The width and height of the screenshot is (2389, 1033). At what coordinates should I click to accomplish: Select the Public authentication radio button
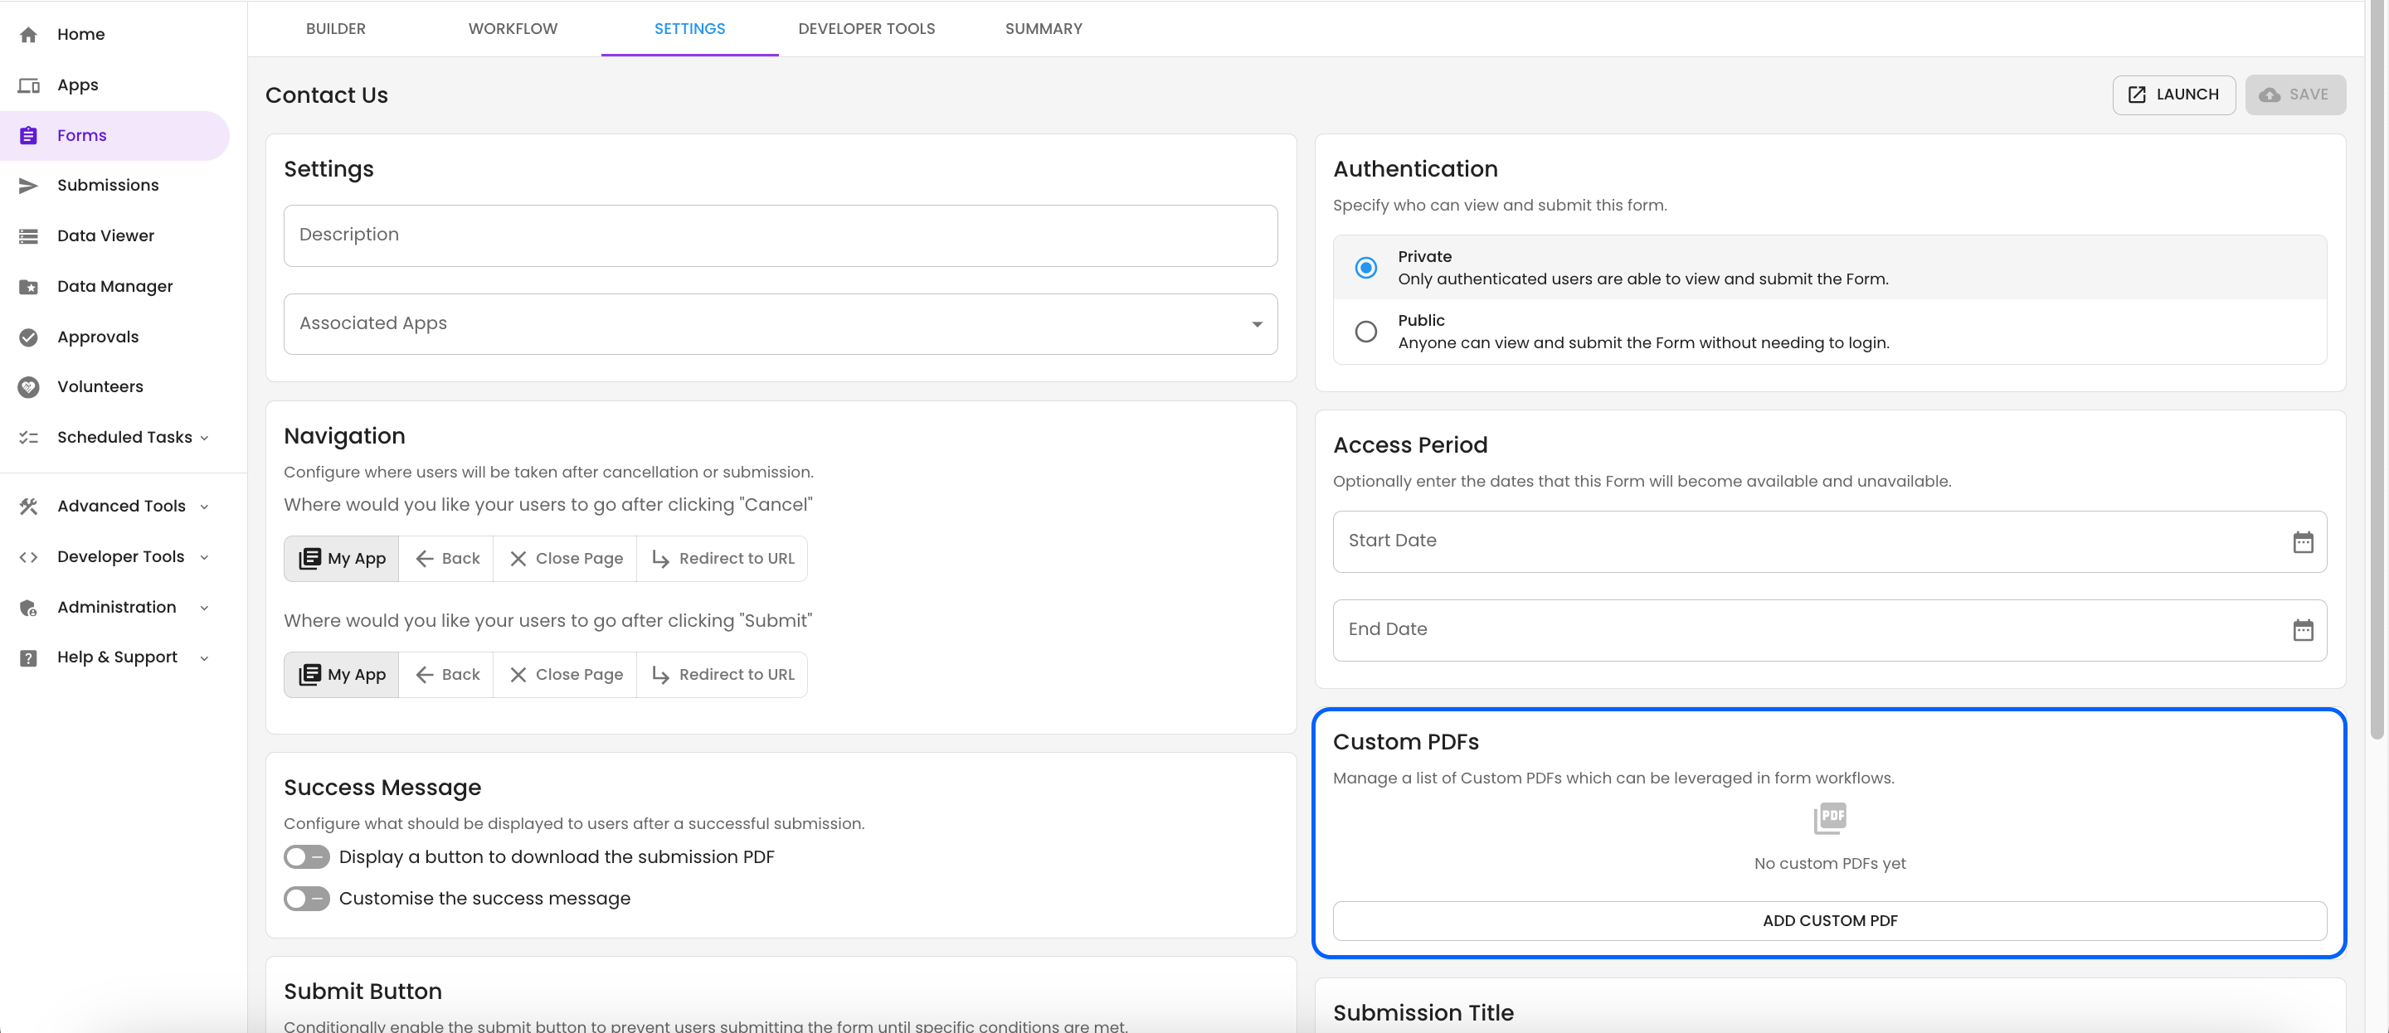coord(1365,331)
